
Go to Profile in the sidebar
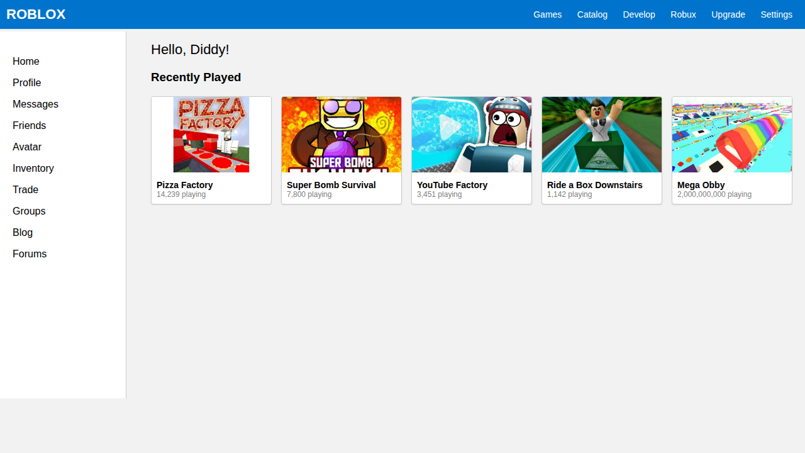point(26,83)
